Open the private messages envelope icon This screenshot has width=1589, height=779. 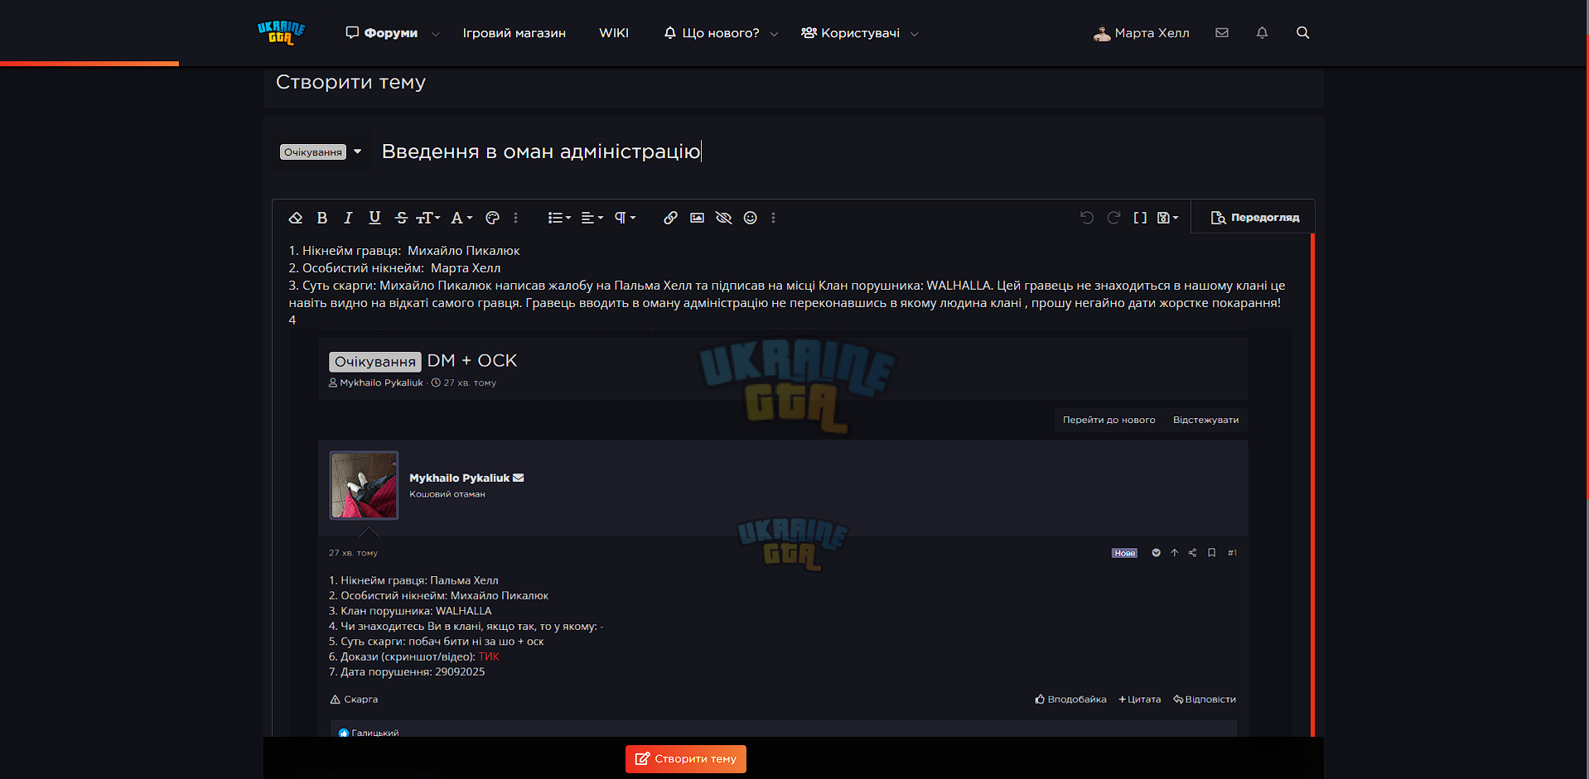(x=1222, y=32)
